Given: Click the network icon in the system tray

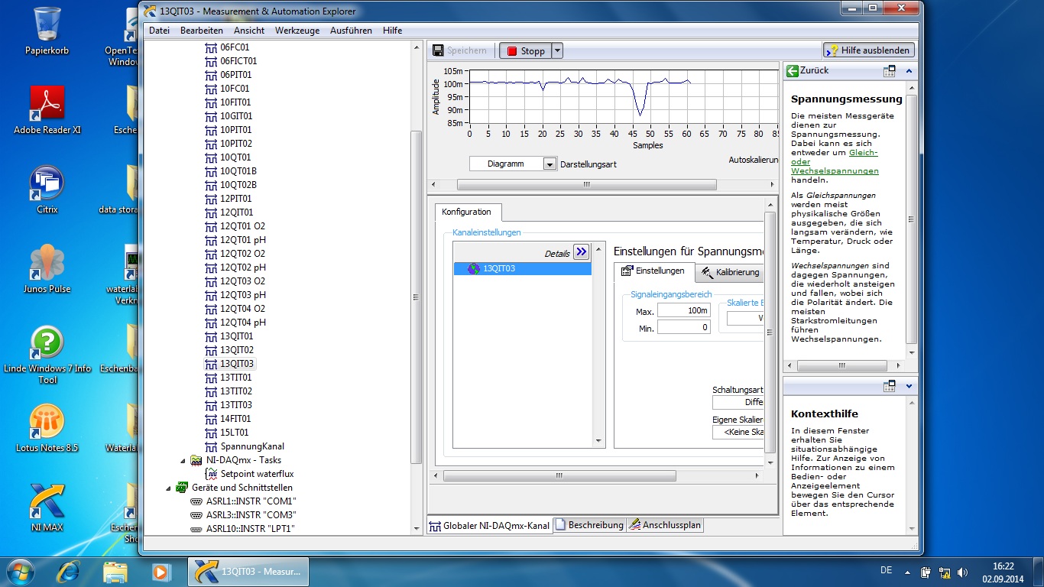Looking at the screenshot, I should (x=945, y=571).
